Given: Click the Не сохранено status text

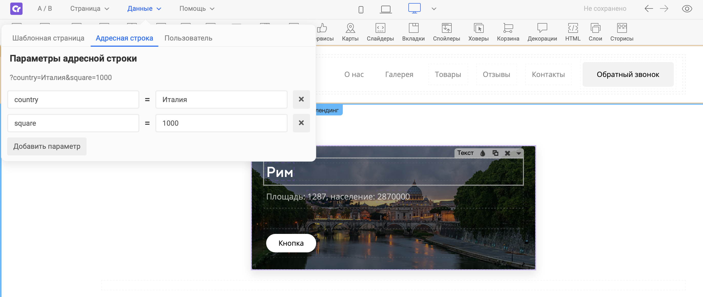Looking at the screenshot, I should [x=605, y=9].
